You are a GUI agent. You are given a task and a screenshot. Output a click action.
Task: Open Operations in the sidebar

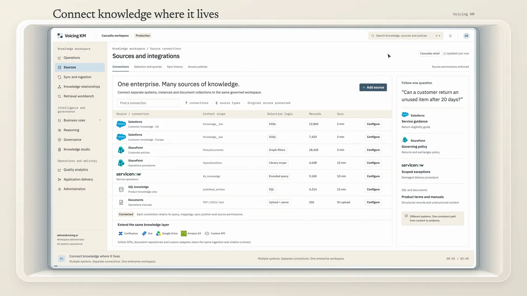pos(80,58)
